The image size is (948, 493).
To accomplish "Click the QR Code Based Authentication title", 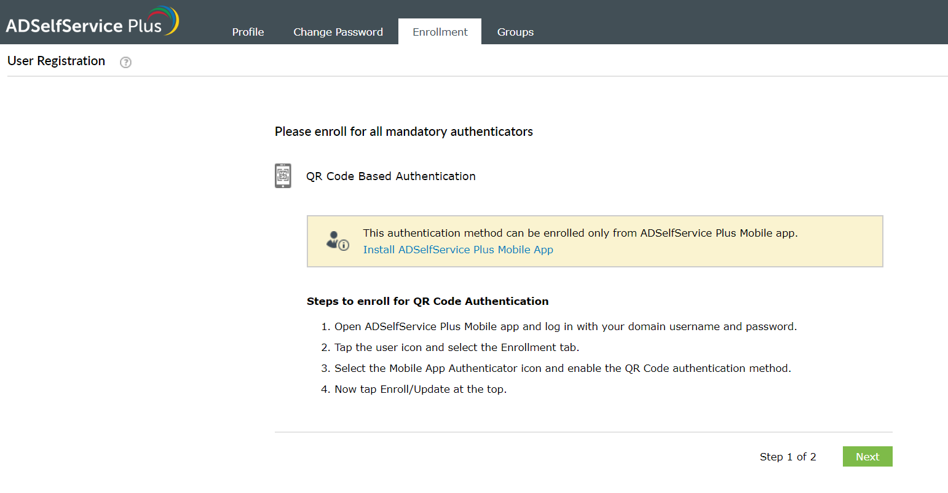I will click(391, 176).
